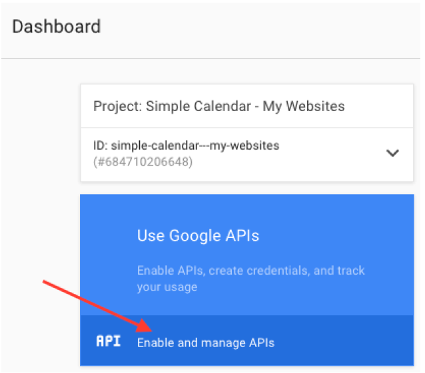This screenshot has width=425, height=373.
Task: Open the Enable and manage APIs link
Action: [206, 342]
